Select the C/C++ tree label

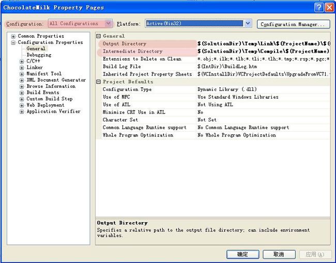[x=33, y=61]
